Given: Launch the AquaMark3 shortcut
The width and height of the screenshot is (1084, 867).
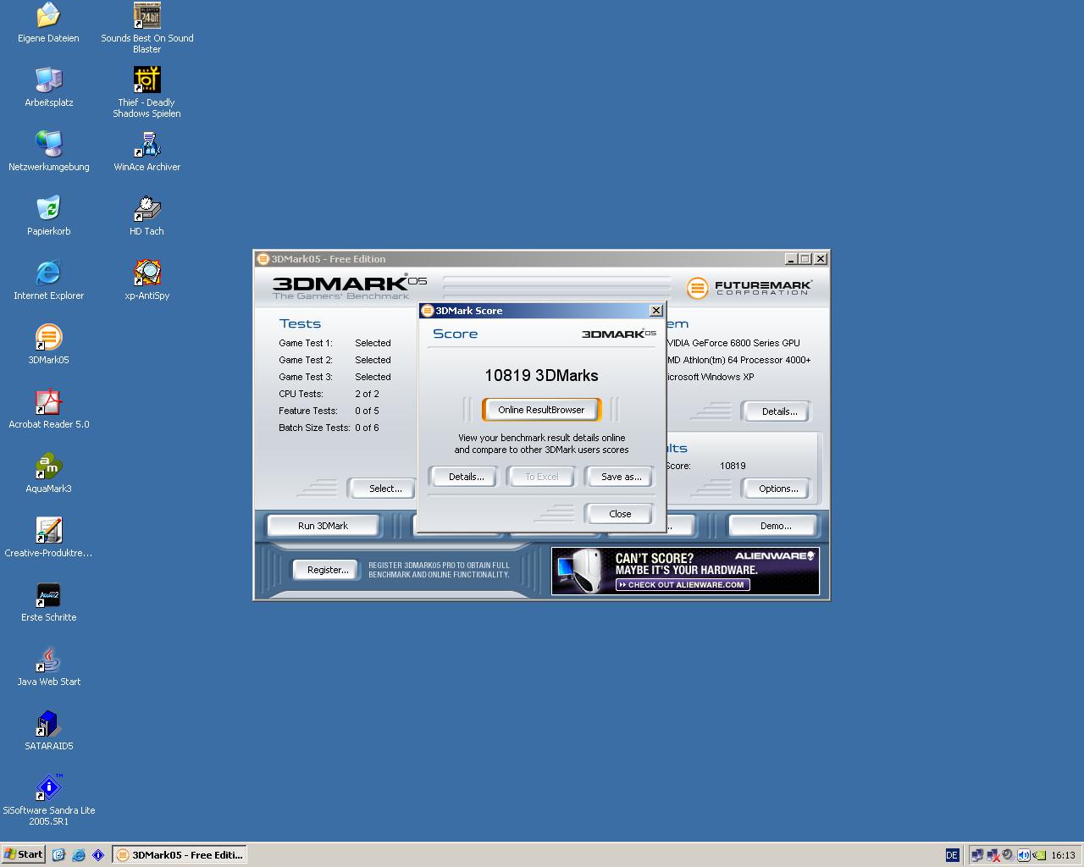Looking at the screenshot, I should point(48,473).
